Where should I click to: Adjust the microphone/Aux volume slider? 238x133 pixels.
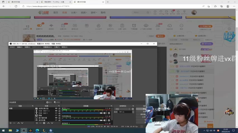(82, 113)
